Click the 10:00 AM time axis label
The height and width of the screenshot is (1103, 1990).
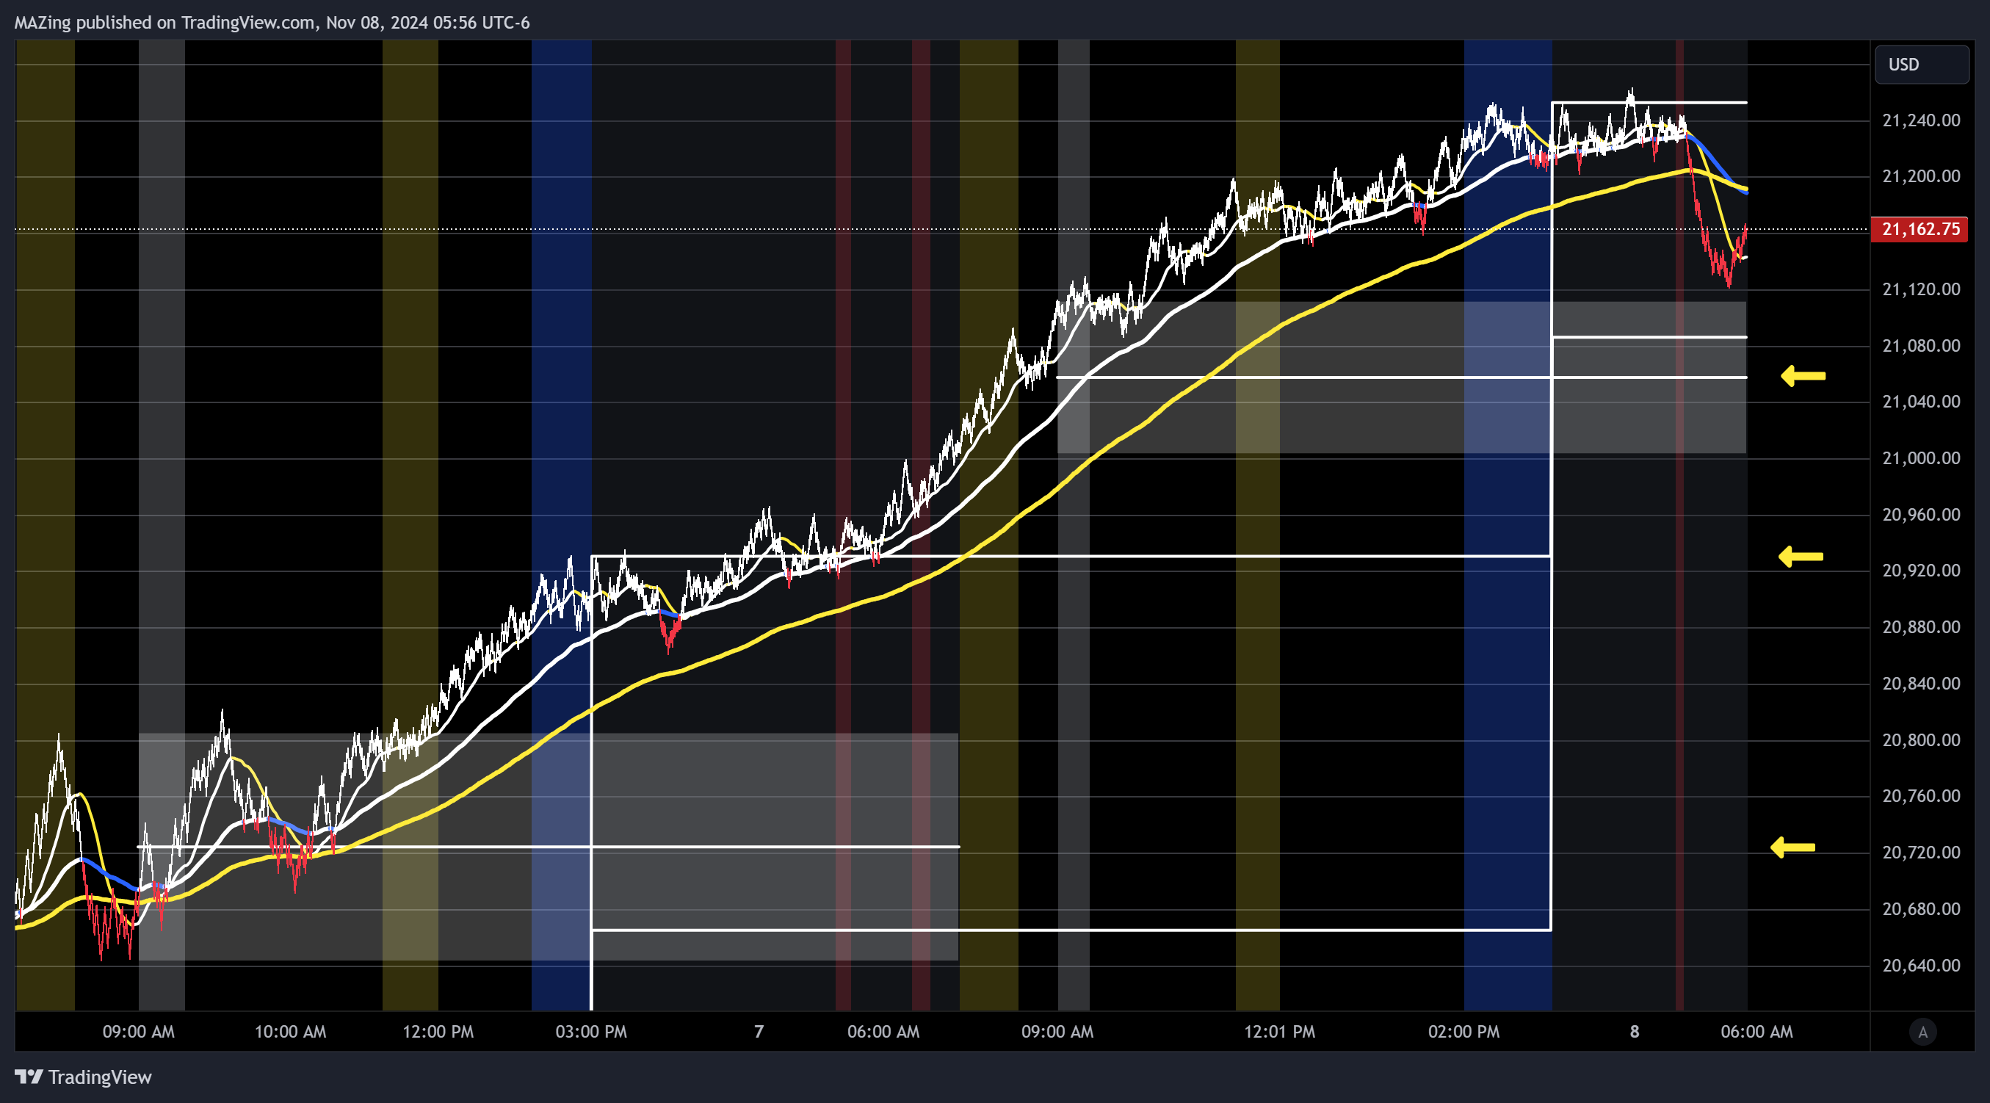291,1032
